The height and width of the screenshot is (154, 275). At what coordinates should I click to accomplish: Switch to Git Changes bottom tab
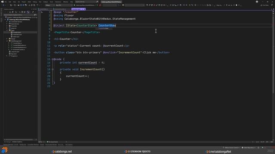(x=7, y=142)
